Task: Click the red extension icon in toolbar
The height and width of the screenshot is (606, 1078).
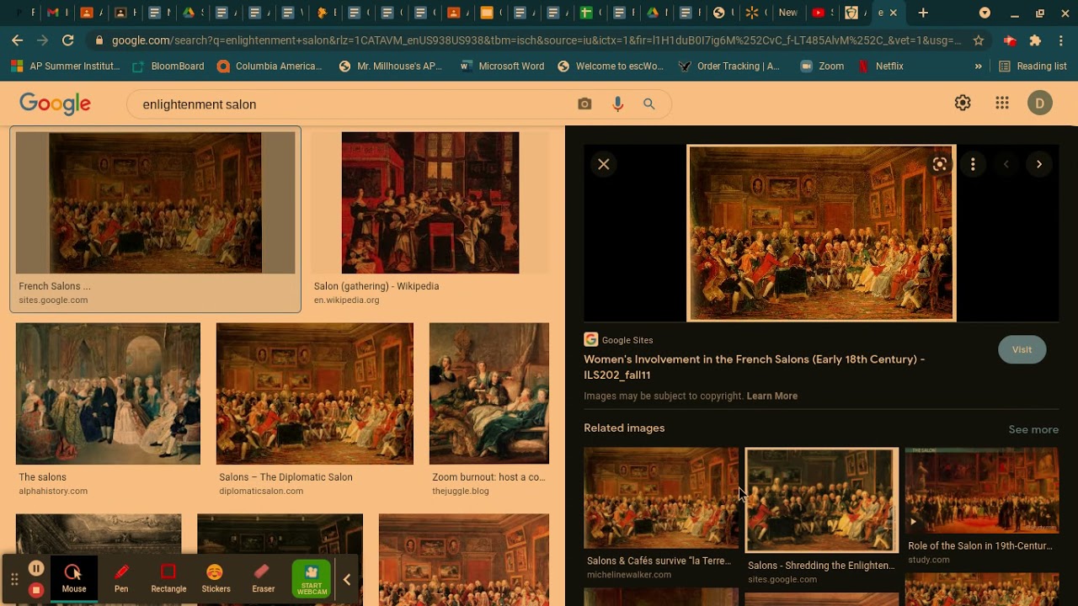Action: tap(1010, 40)
